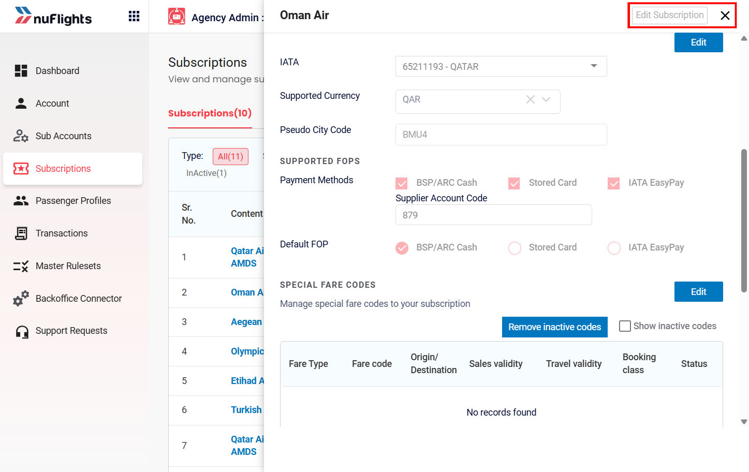Screen dimensions: 749x472
Task: Clear the QAR supported currency selection
Action: click(x=531, y=99)
